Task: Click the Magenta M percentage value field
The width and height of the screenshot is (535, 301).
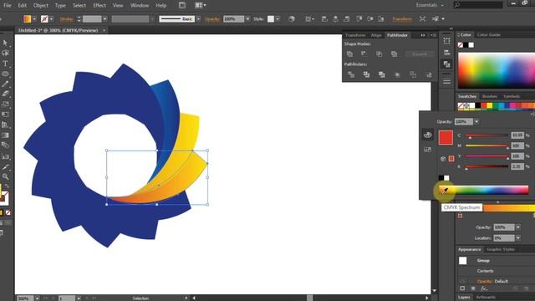Action: click(x=517, y=145)
